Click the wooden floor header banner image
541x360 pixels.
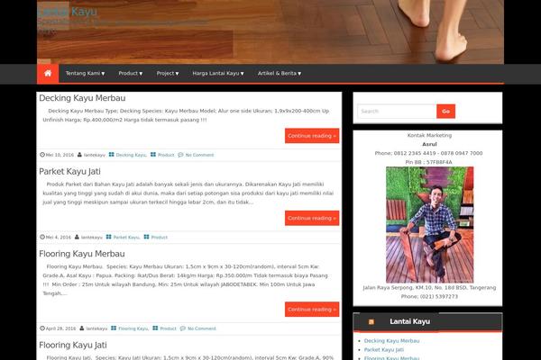270,31
